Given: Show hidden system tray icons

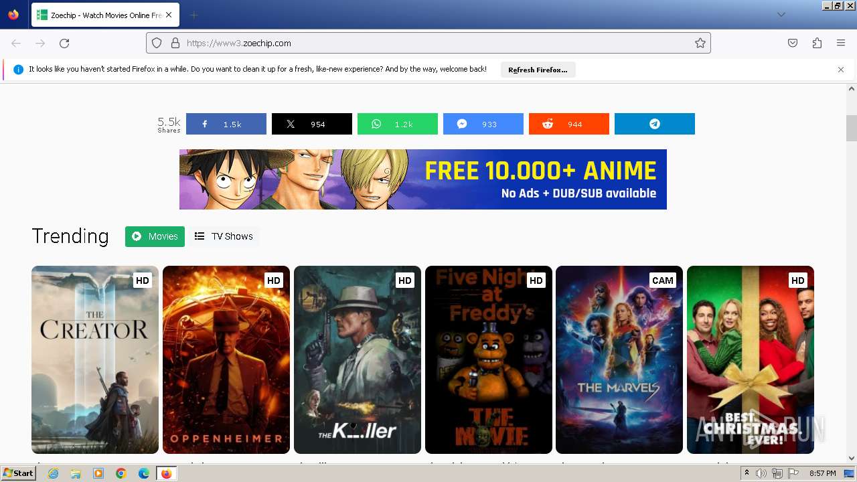Looking at the screenshot, I should pos(747,473).
